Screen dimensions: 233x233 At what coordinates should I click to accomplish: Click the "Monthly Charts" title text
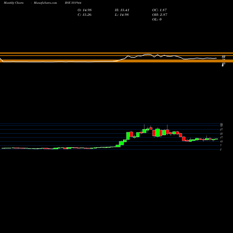(x=14, y=3)
